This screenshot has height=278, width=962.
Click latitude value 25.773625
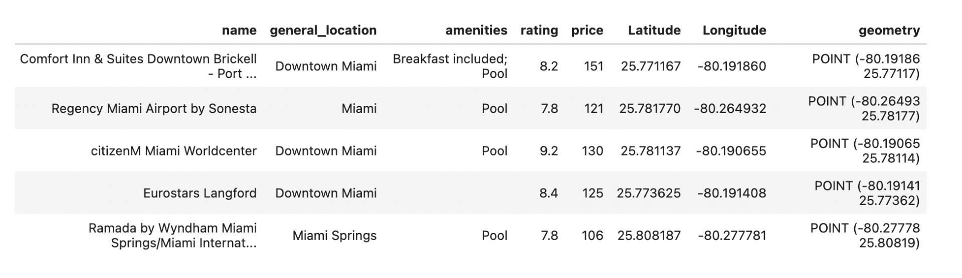pyautogui.click(x=648, y=193)
